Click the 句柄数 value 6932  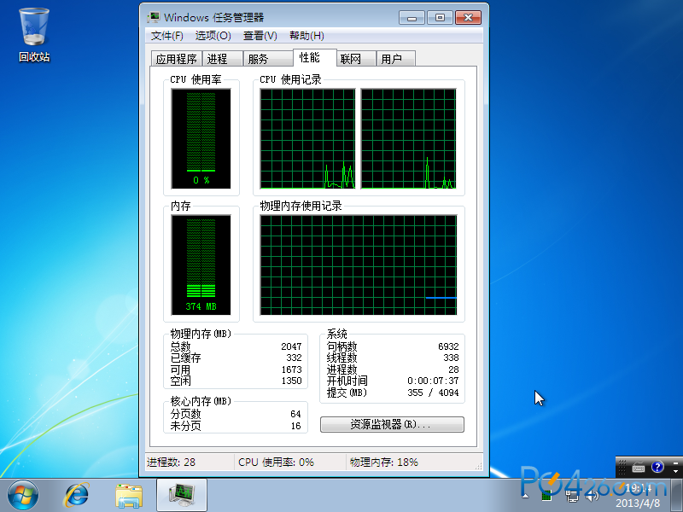[449, 346]
